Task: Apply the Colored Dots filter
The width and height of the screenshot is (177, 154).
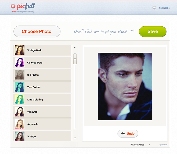Action: pyautogui.click(x=42, y=63)
